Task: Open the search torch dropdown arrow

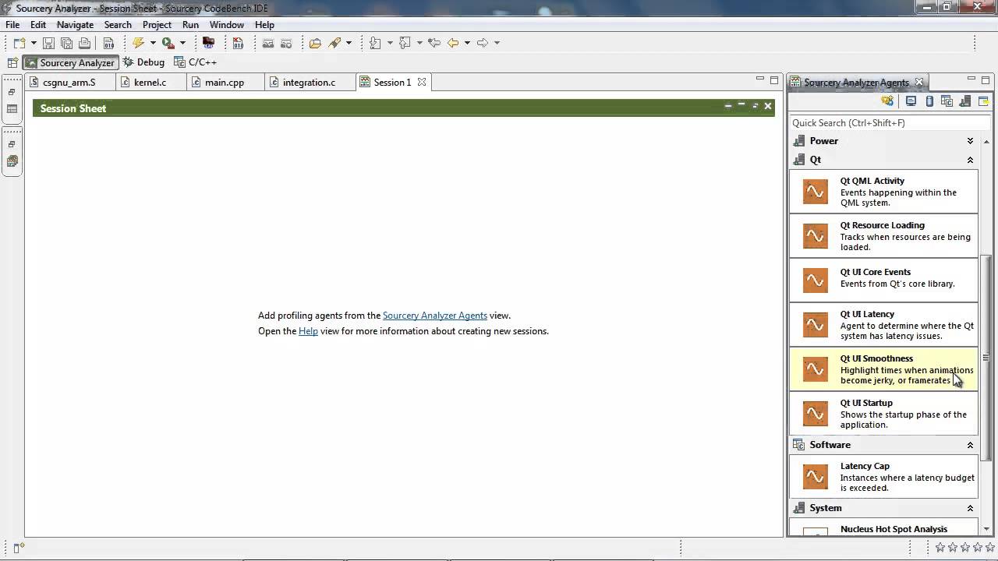Action: 349,43
